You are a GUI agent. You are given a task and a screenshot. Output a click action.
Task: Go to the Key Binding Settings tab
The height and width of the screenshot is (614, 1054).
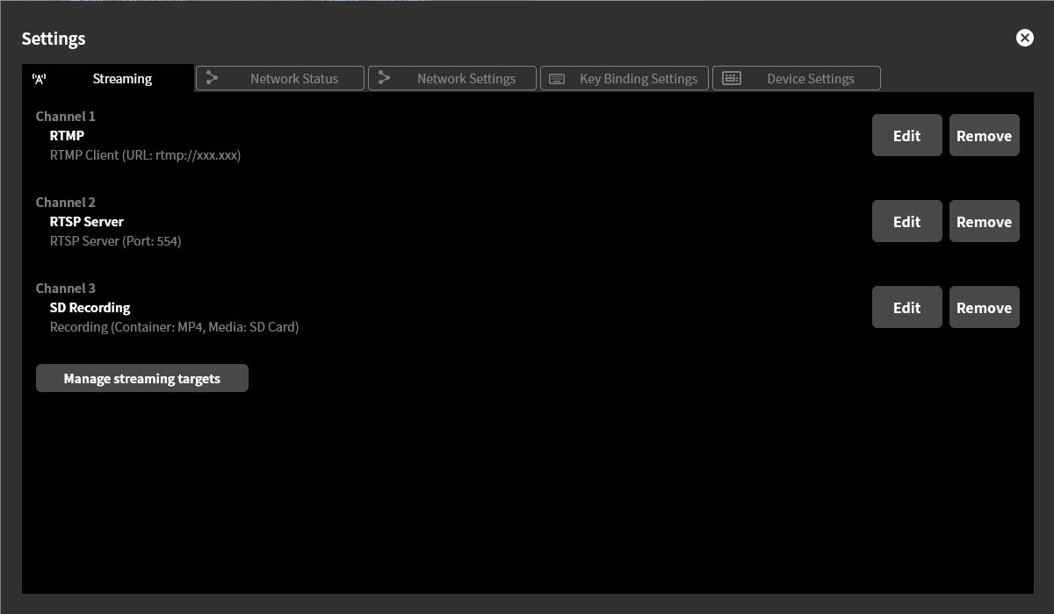[x=638, y=79]
